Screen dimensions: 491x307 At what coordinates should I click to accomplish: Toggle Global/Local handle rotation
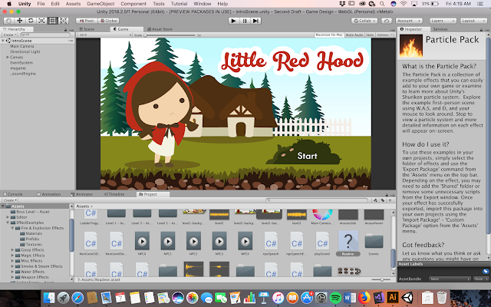pyautogui.click(x=108, y=21)
